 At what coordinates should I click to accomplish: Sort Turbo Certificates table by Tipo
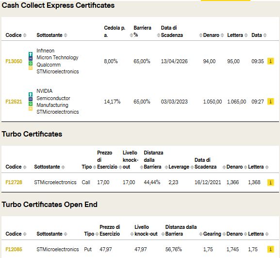click(x=95, y=167)
